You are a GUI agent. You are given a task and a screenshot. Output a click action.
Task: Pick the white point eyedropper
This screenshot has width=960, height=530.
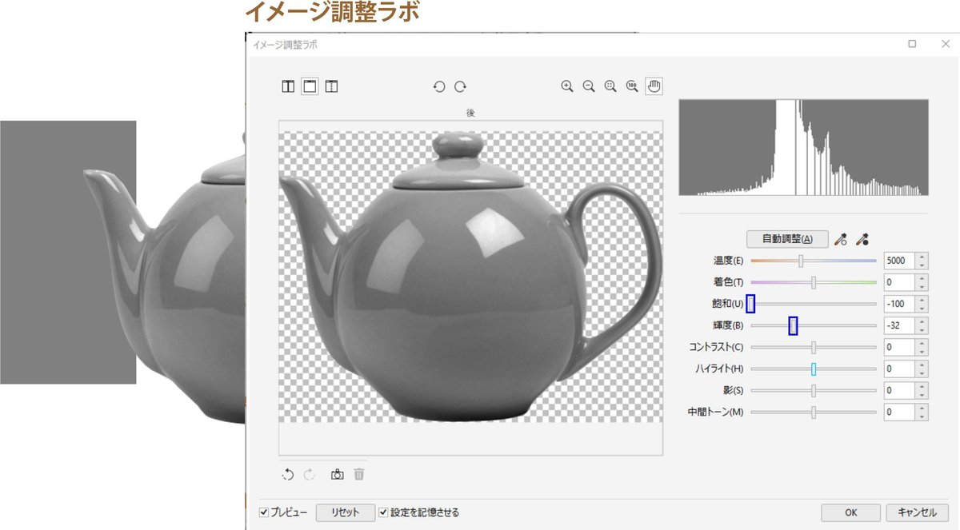pos(841,239)
